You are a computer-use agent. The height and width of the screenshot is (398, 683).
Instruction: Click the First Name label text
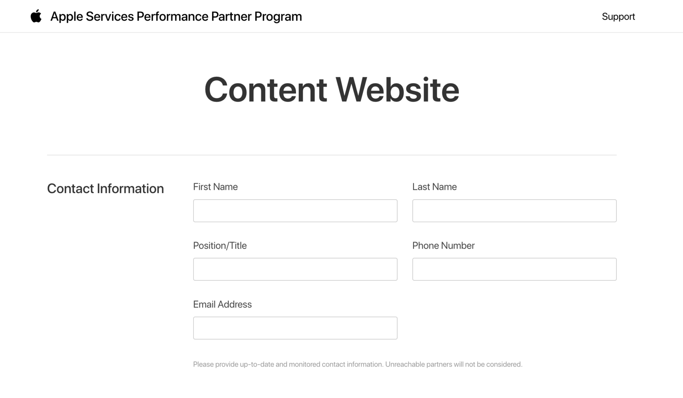coord(215,187)
